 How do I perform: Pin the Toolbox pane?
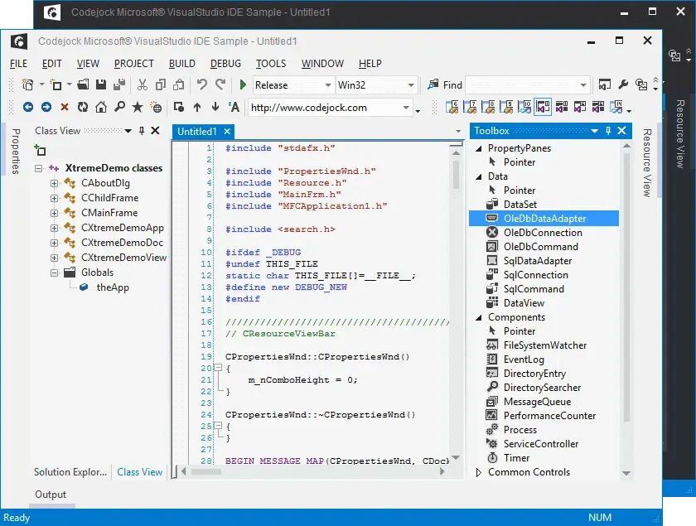click(x=608, y=131)
